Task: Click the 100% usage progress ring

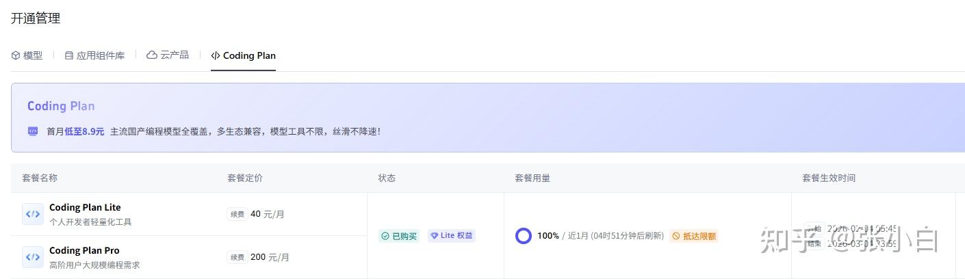Action: coord(524,236)
